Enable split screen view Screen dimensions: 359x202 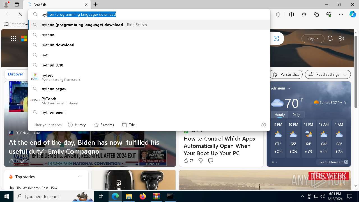(291, 14)
